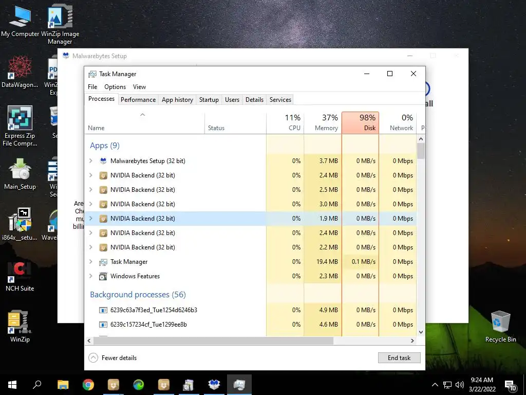Open WinZip desktop shortcut
The width and height of the screenshot is (526, 395).
pyautogui.click(x=20, y=326)
